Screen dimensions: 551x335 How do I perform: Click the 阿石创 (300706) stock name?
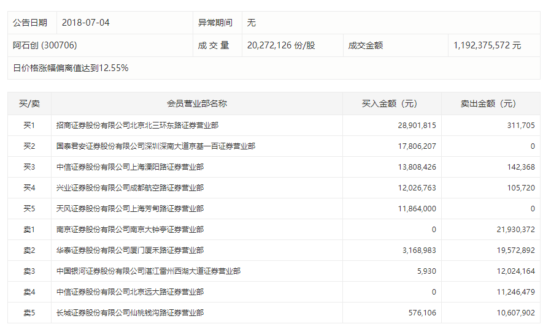pyautogui.click(x=45, y=45)
